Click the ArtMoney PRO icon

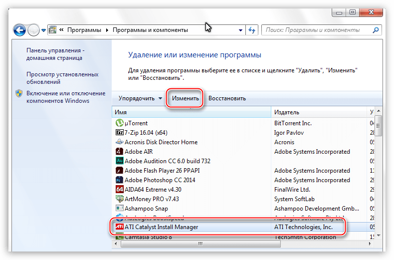[x=119, y=199]
